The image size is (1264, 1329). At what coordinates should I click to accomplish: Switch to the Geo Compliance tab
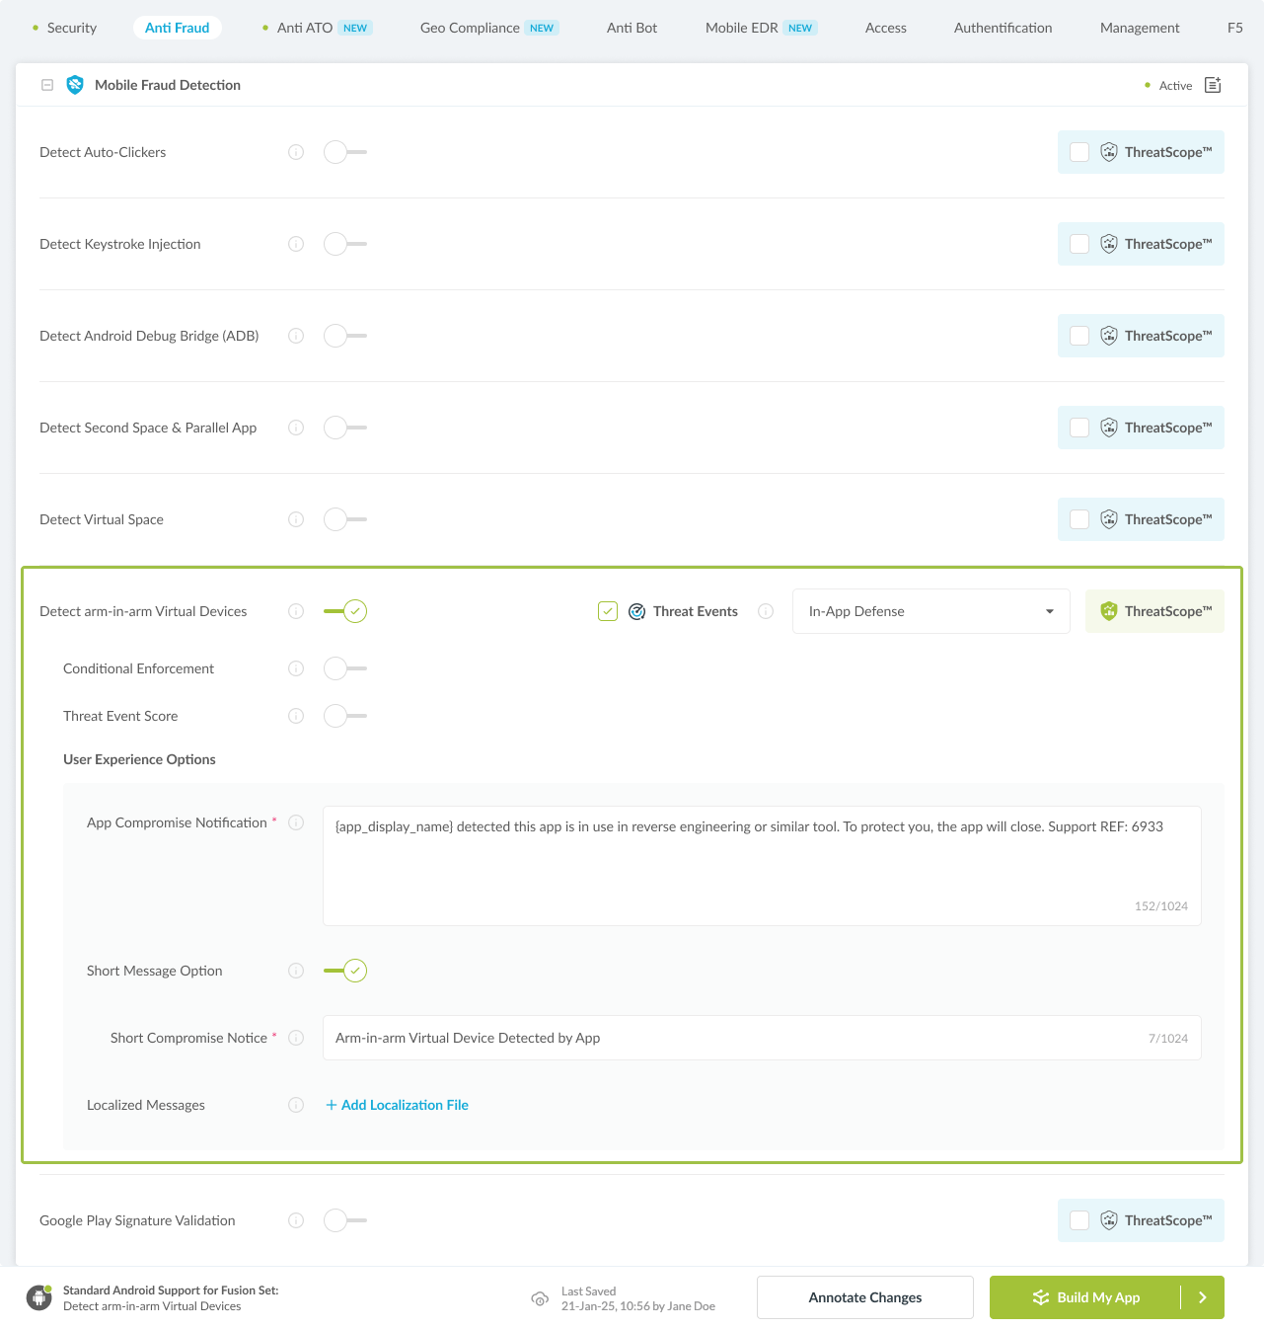(x=470, y=28)
